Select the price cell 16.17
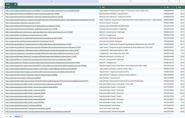This screenshot has height=118, width=185. point(180,11)
